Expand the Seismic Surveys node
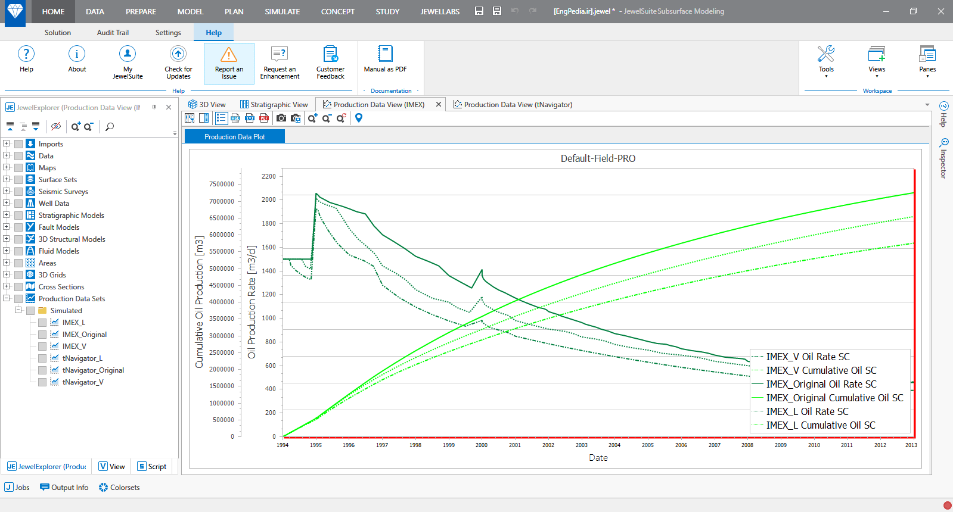 coord(7,191)
